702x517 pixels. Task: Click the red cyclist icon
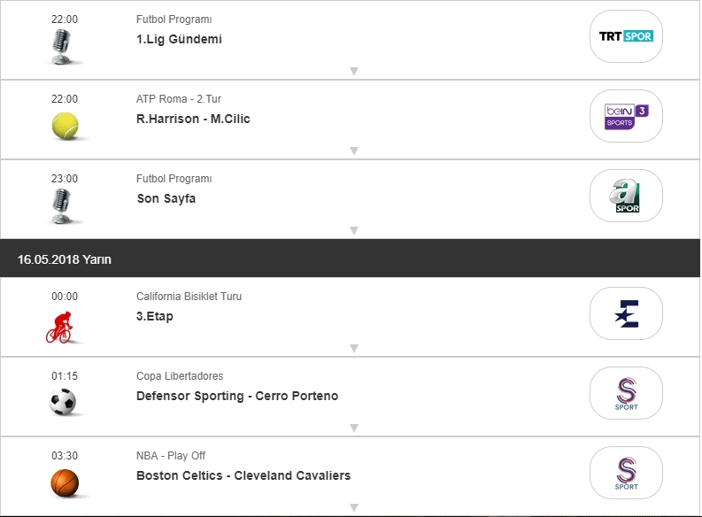tap(60, 328)
